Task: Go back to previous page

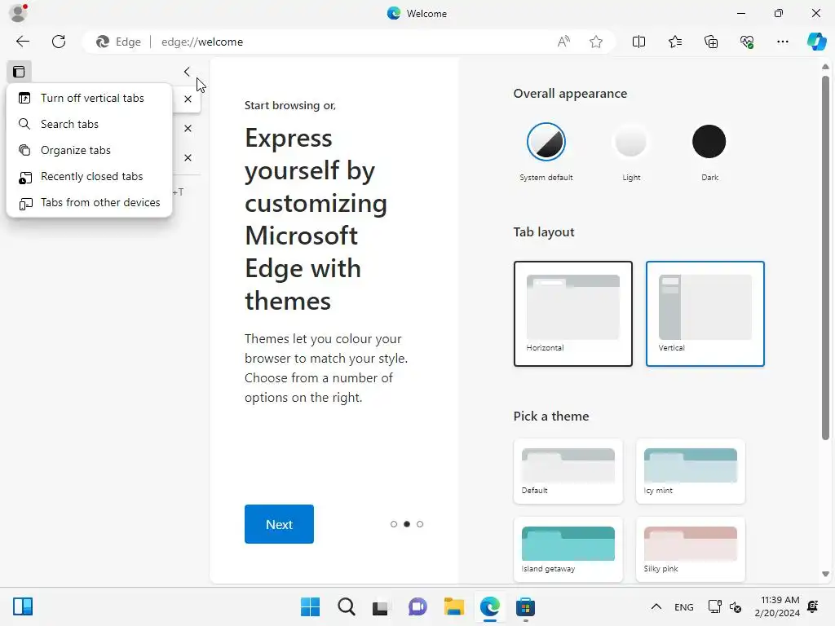Action: (x=22, y=42)
